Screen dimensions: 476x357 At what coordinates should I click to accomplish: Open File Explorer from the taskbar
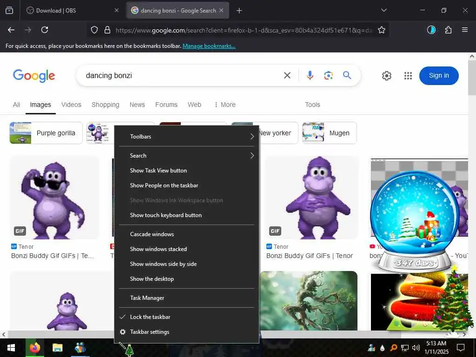(57, 348)
